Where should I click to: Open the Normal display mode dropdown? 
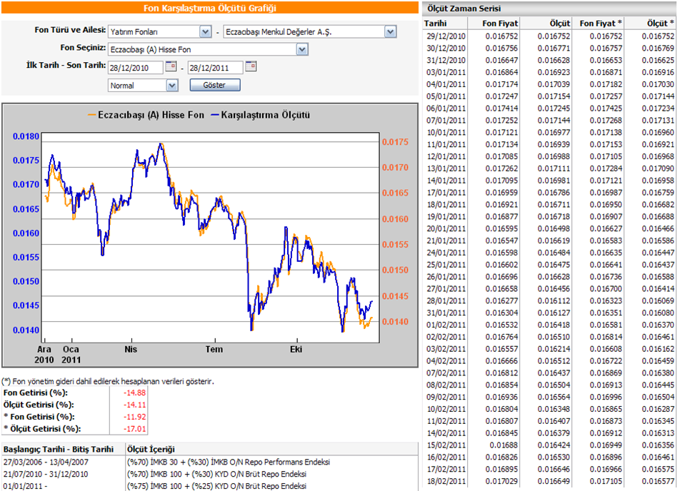[171, 86]
